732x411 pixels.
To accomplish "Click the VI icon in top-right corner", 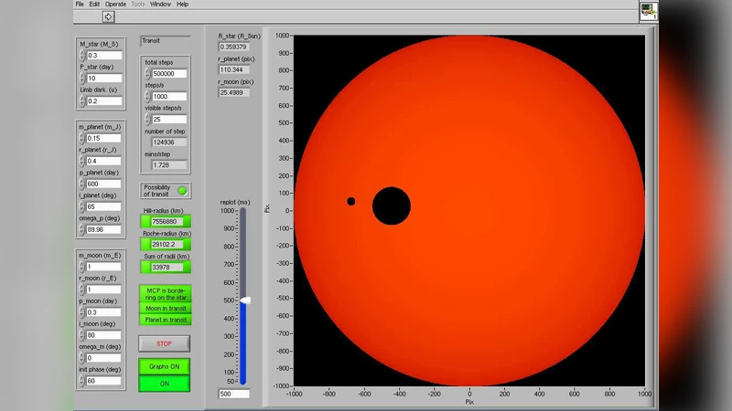I will pyautogui.click(x=649, y=10).
